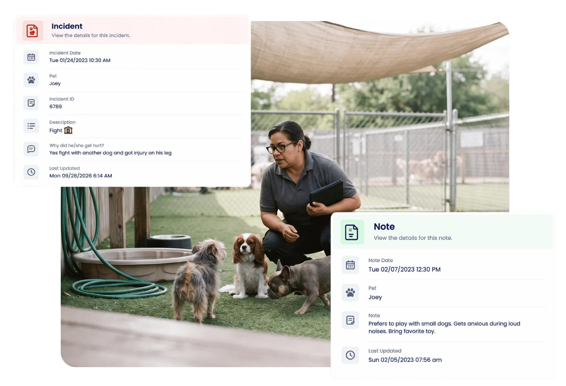
Task: Click the Incident Date label
Action: [x=65, y=53]
